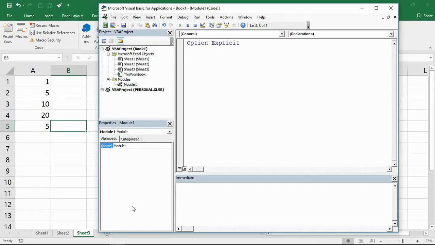Select Module1 in project tree
The image size is (435, 245).
130,85
